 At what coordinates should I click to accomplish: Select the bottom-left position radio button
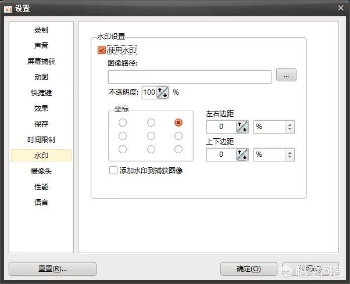pos(123,149)
